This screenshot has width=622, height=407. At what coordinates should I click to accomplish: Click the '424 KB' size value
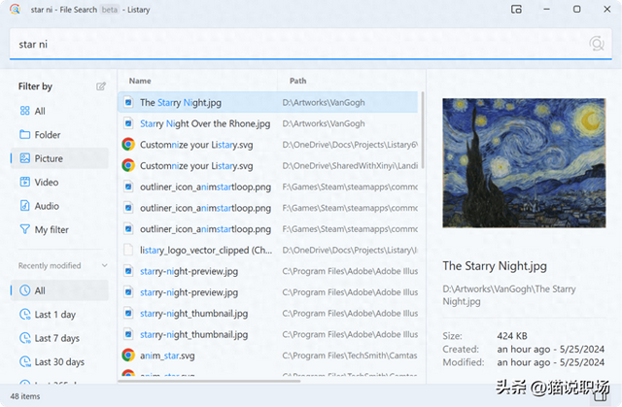point(512,336)
